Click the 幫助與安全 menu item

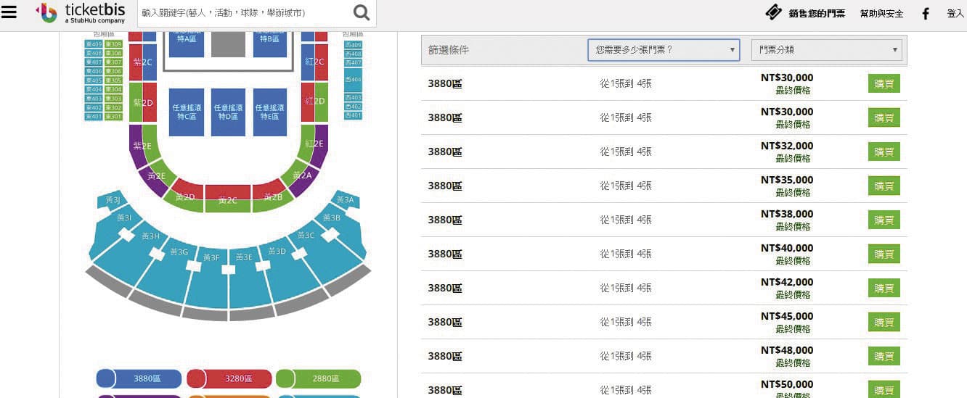point(881,14)
